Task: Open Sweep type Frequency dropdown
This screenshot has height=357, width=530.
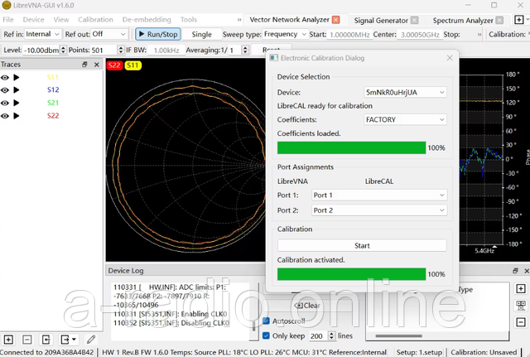Action: point(285,34)
